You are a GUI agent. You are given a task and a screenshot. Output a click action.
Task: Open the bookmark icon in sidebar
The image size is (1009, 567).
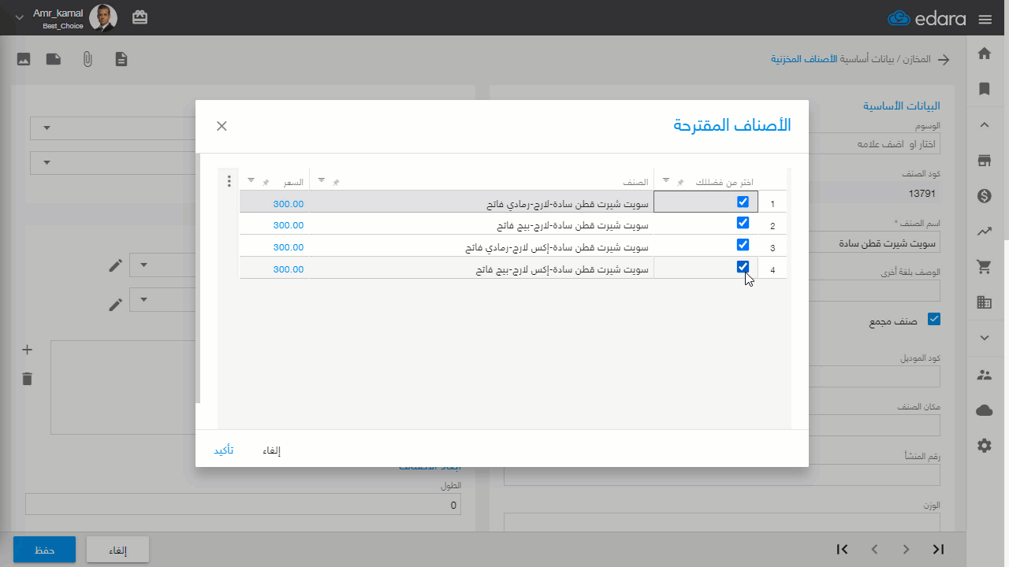pyautogui.click(x=984, y=89)
